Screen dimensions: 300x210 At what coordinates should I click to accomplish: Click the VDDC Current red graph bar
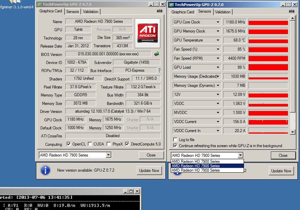coord(268,122)
